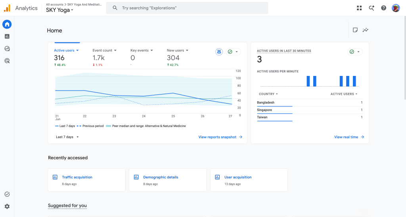Expand the Active users metric dropdown
The image size is (406, 217).
click(66, 50)
